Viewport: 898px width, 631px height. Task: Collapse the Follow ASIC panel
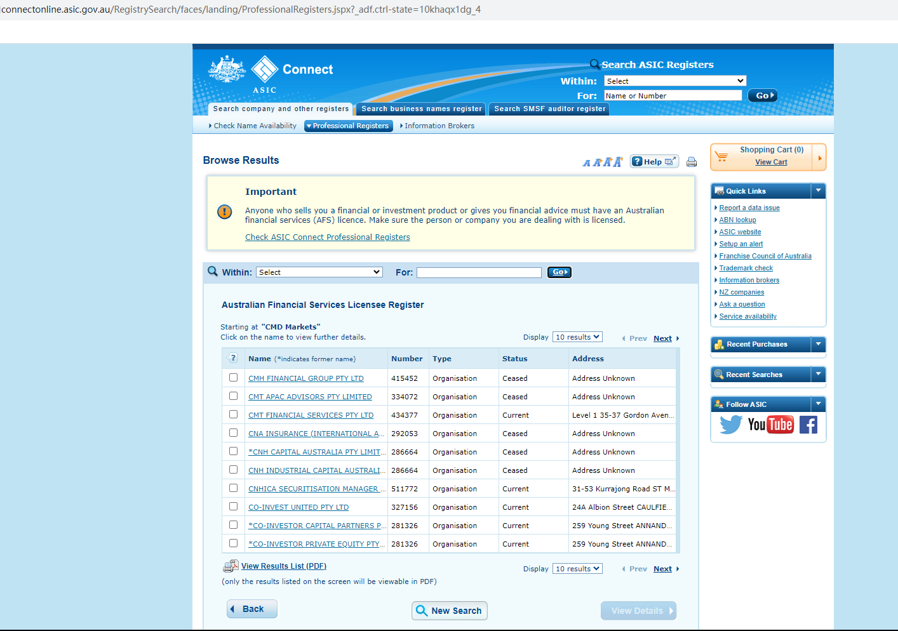[x=819, y=404]
